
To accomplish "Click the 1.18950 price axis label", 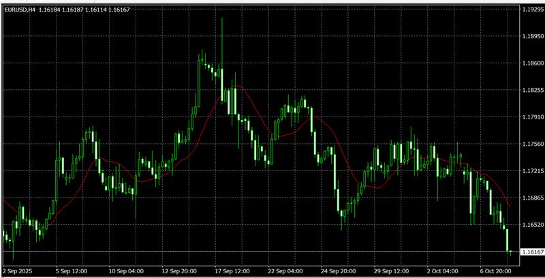I will click(x=533, y=36).
